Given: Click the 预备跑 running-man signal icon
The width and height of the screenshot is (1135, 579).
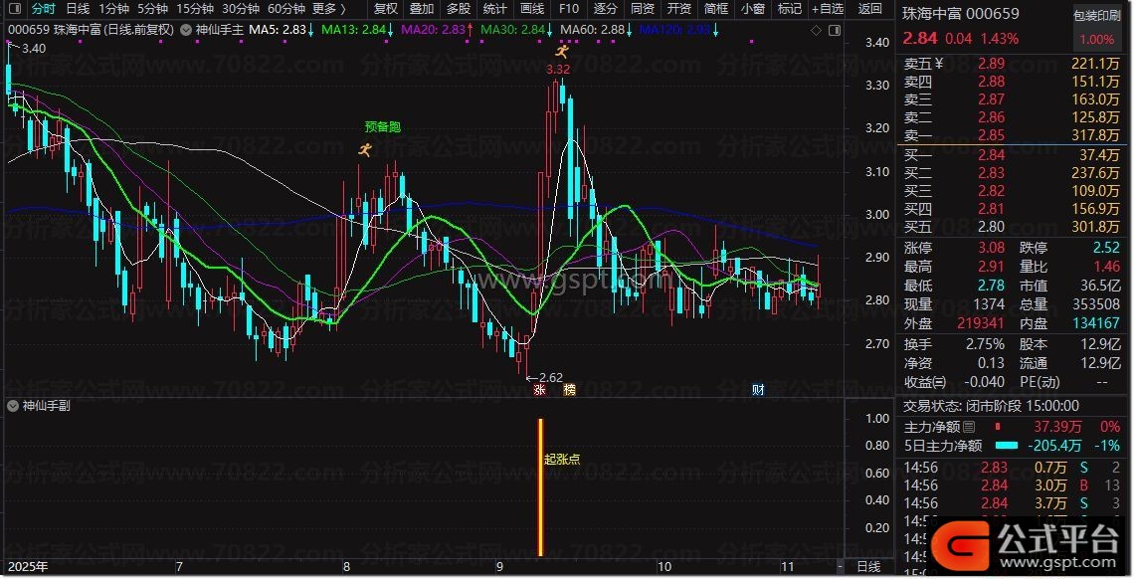Looking at the screenshot, I should point(366,149).
